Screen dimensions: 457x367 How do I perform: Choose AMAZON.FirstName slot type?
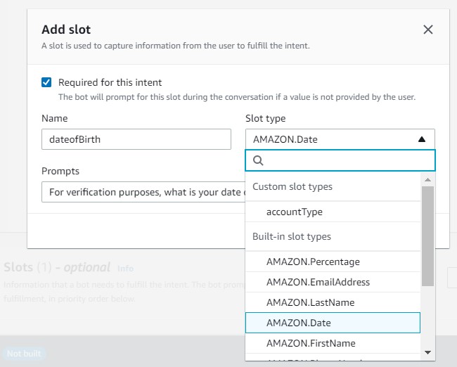[333, 343]
